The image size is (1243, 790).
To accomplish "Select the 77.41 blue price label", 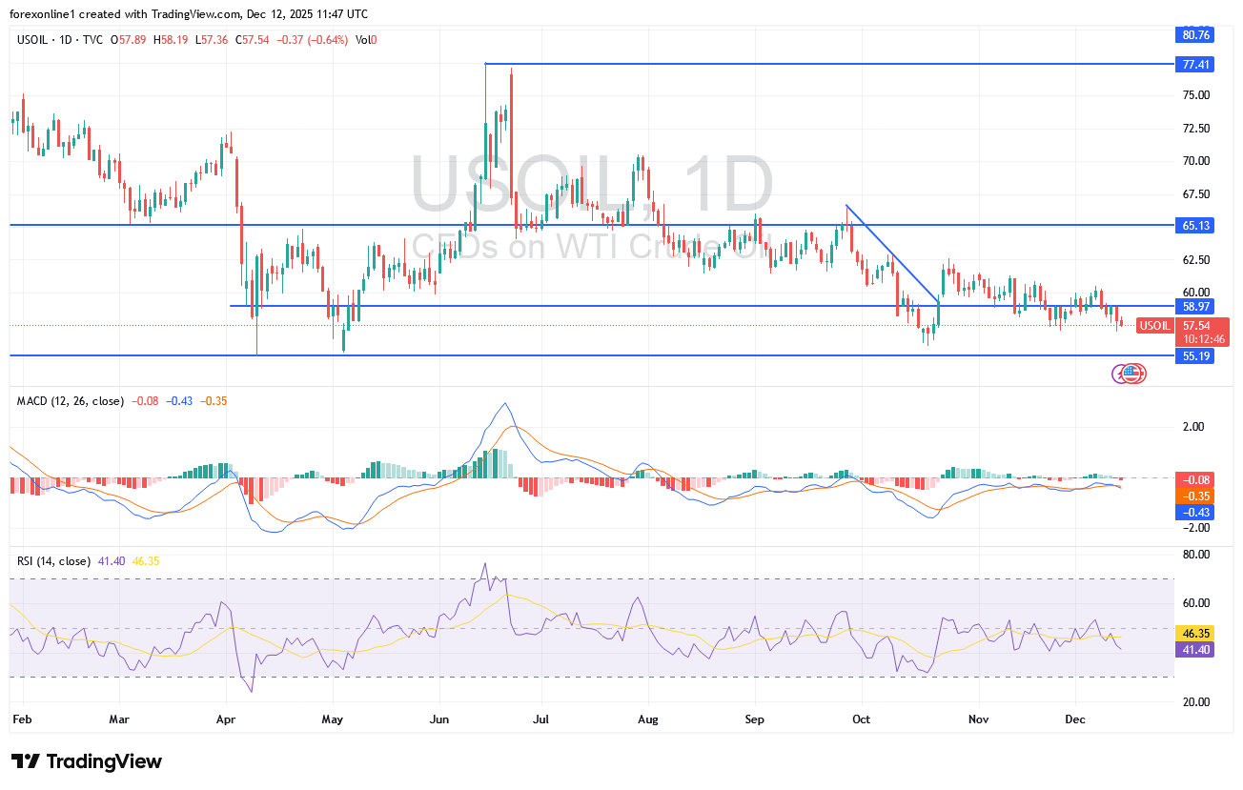I will click(1193, 65).
